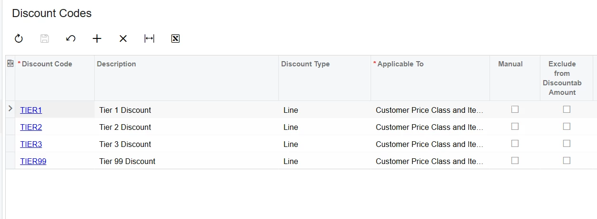Screen dimensions: 597x219
Task: Add a new row with plus icon
Action: point(97,39)
